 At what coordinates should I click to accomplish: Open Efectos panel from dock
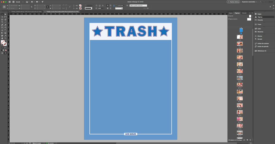[x=260, y=36]
